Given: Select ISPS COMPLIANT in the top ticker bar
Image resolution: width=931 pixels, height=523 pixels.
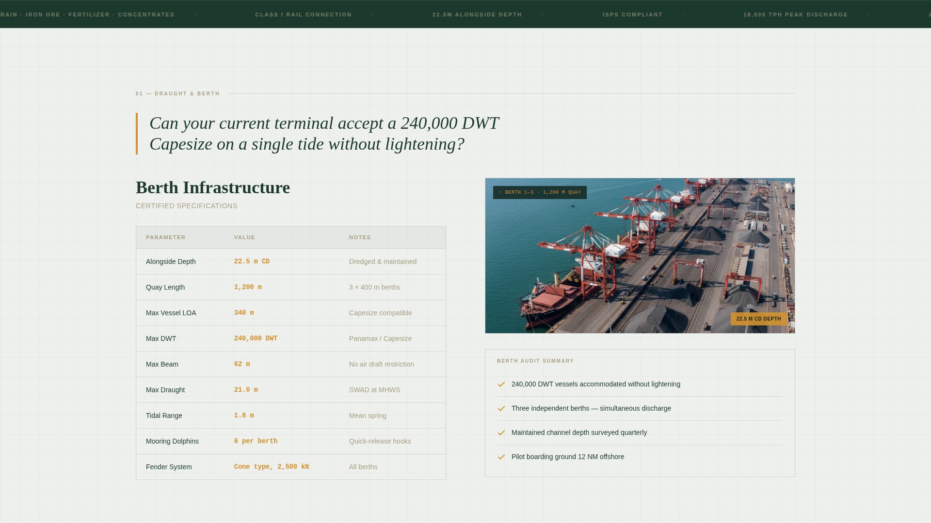Looking at the screenshot, I should coord(632,15).
